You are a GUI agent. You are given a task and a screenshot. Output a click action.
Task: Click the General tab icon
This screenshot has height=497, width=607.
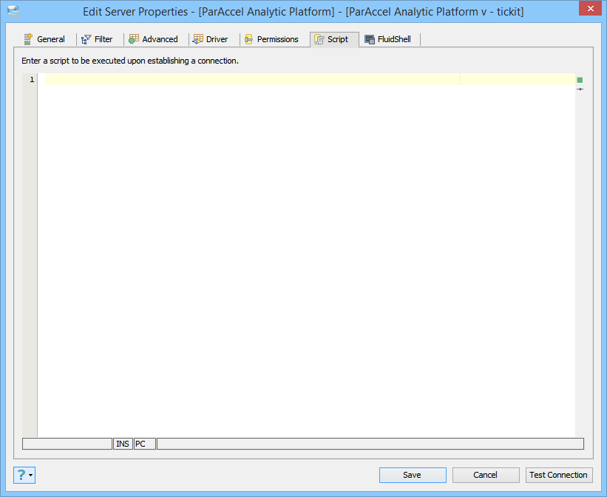pyautogui.click(x=28, y=39)
